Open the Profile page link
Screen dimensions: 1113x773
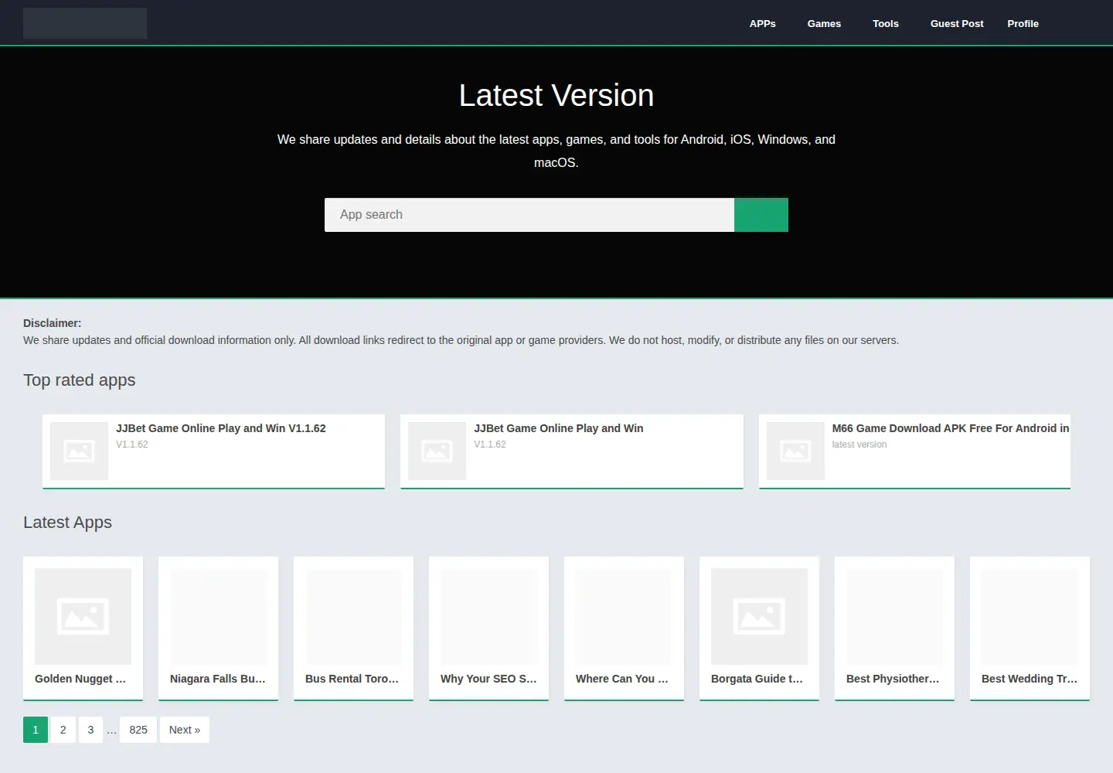(1023, 24)
